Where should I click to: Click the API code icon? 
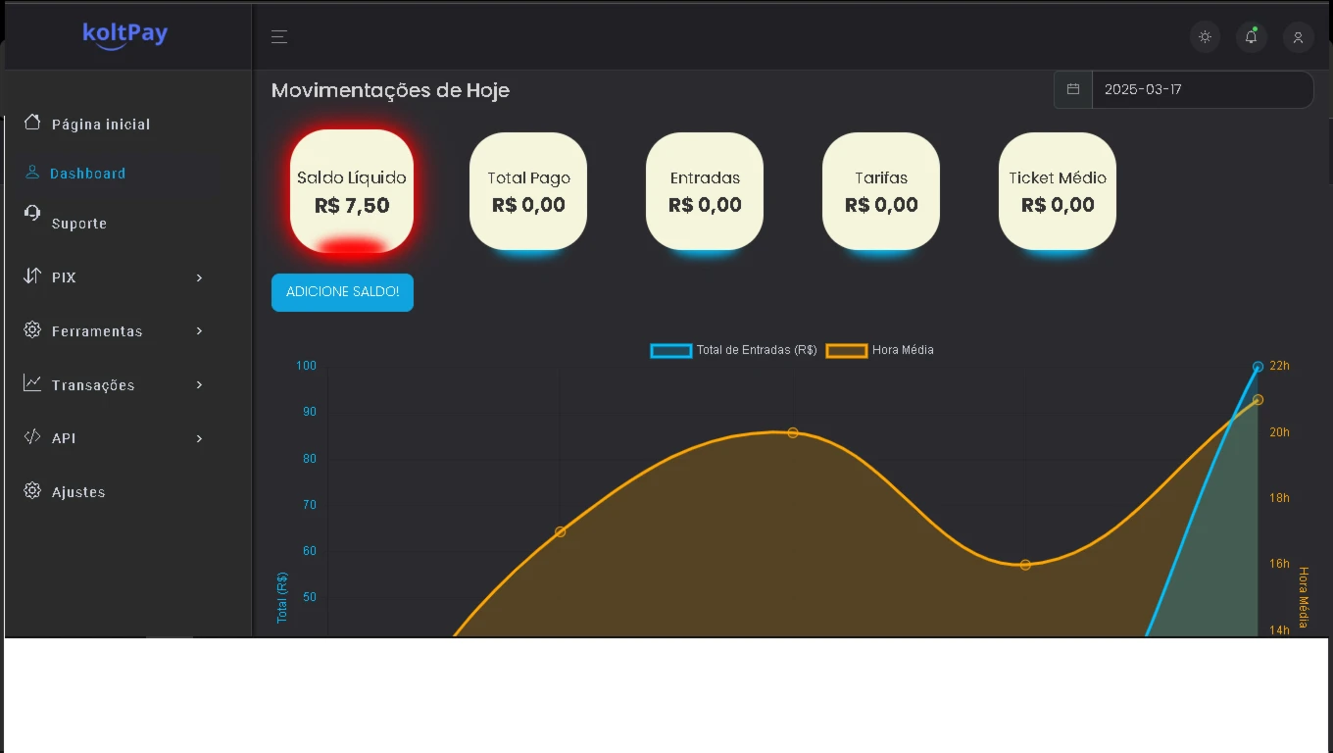tap(32, 436)
